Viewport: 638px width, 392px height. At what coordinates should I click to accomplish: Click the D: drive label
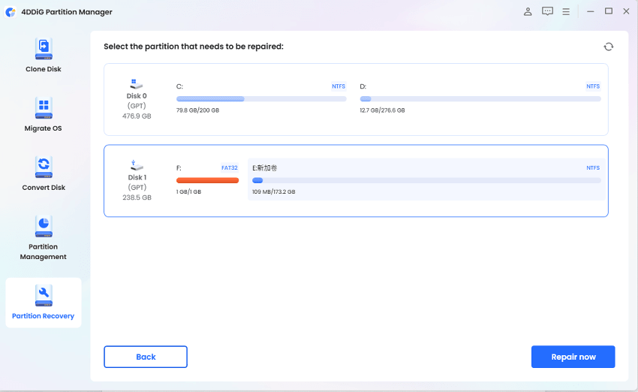tap(363, 86)
